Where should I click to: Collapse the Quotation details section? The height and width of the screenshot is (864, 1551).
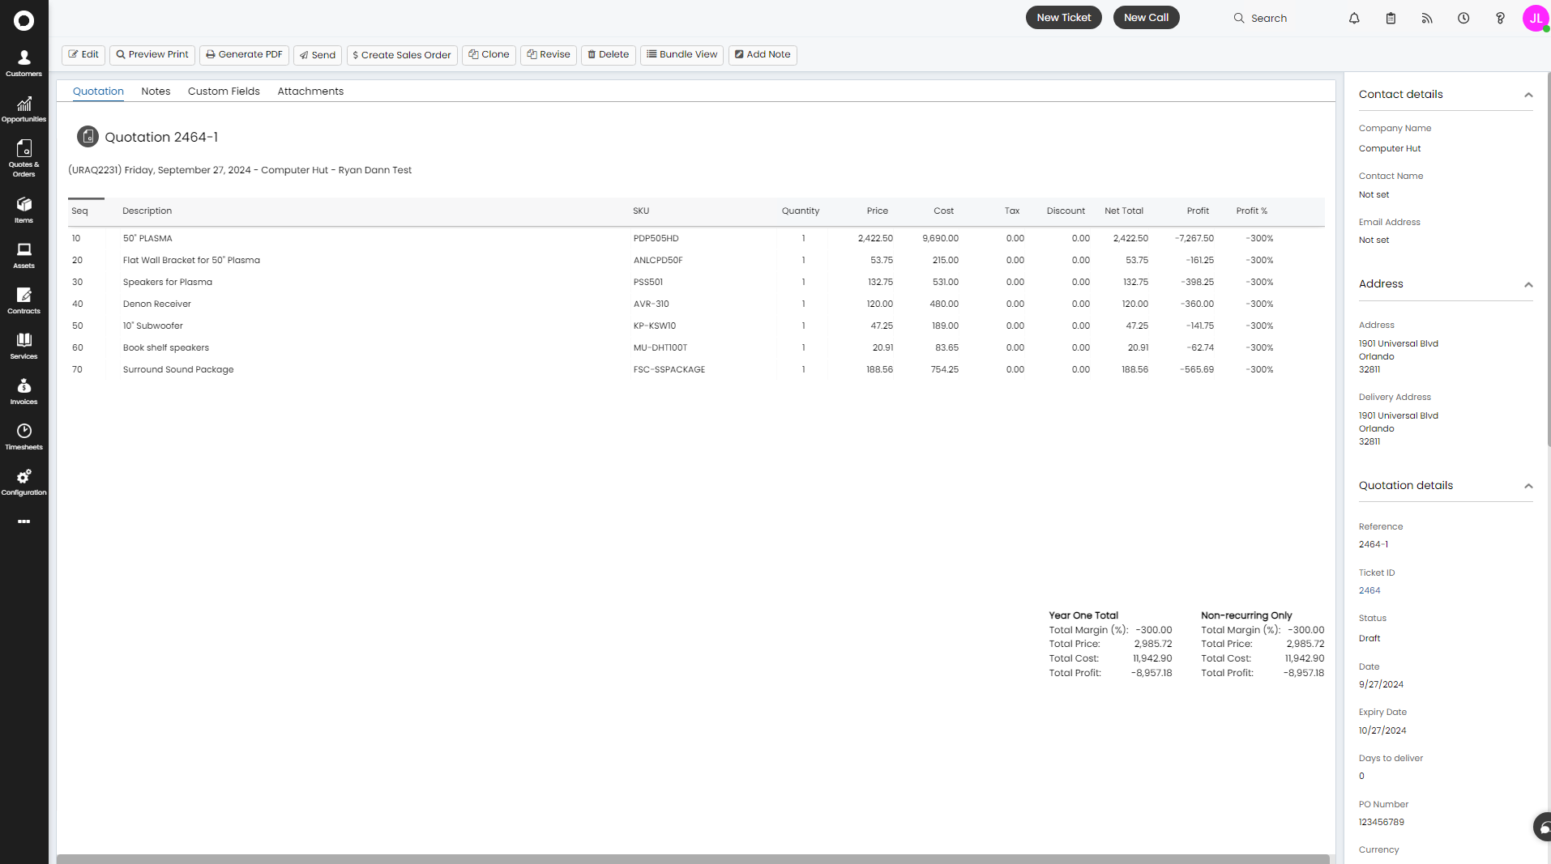coord(1528,486)
